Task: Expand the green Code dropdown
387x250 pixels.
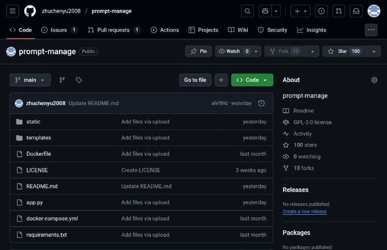Action: click(252, 80)
